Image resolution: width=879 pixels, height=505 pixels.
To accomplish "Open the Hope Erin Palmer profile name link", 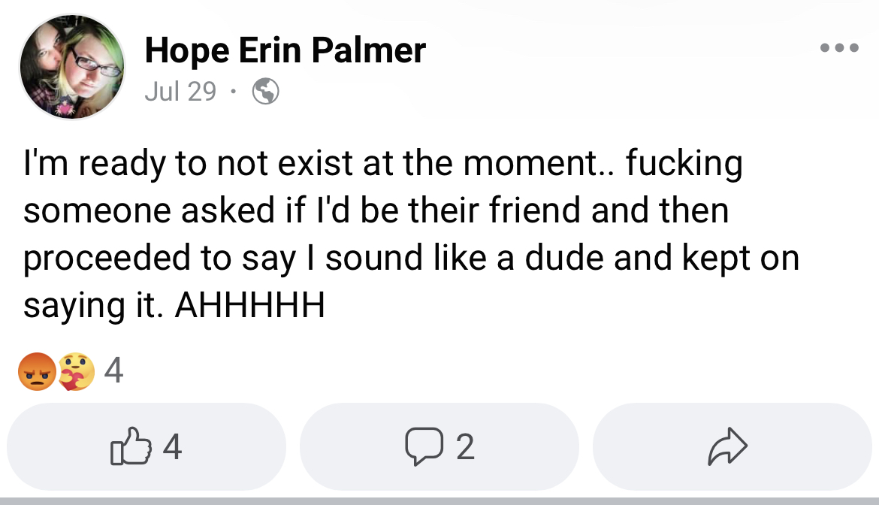I will click(285, 50).
